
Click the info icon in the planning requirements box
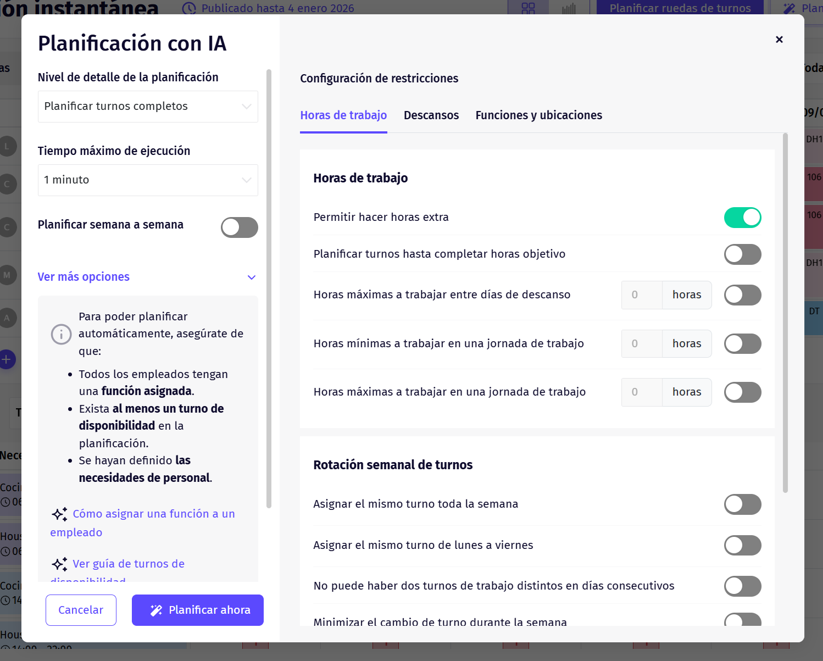(x=61, y=334)
